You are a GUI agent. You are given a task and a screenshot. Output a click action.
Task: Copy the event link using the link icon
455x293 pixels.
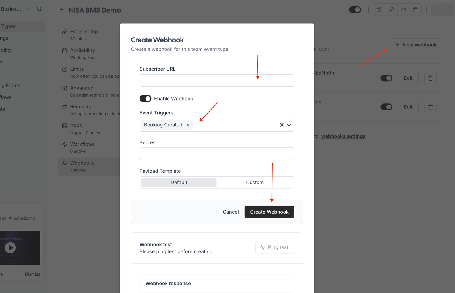(391, 9)
